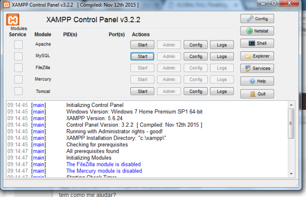The height and width of the screenshot is (197, 306).
Task: Maximize the XAMPP window
Action: pos(274,3)
